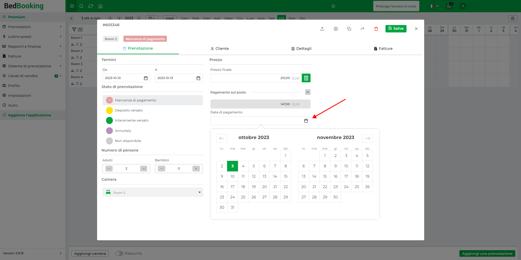The width and height of the screenshot is (521, 260).
Task: Switch to the Dettagli tab
Action: (301, 49)
